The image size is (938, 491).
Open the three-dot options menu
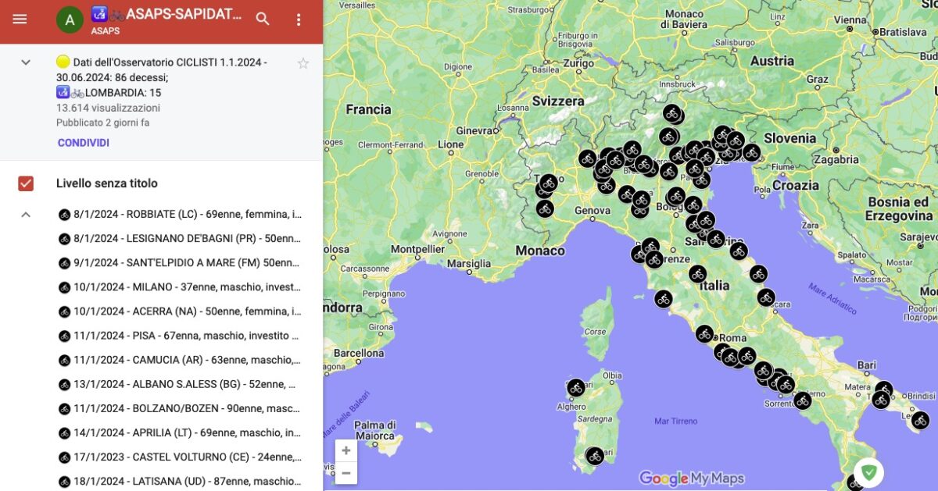(x=299, y=19)
